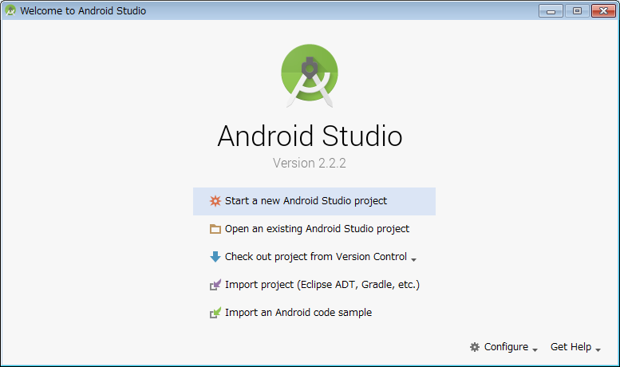Click the Configure gear icon

[x=475, y=347]
